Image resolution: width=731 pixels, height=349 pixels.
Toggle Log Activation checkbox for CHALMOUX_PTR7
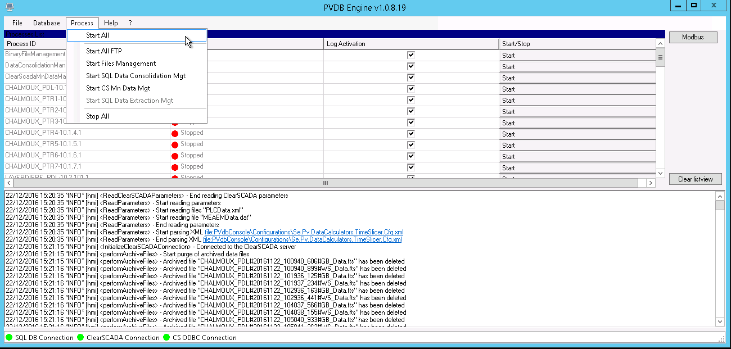tap(411, 167)
